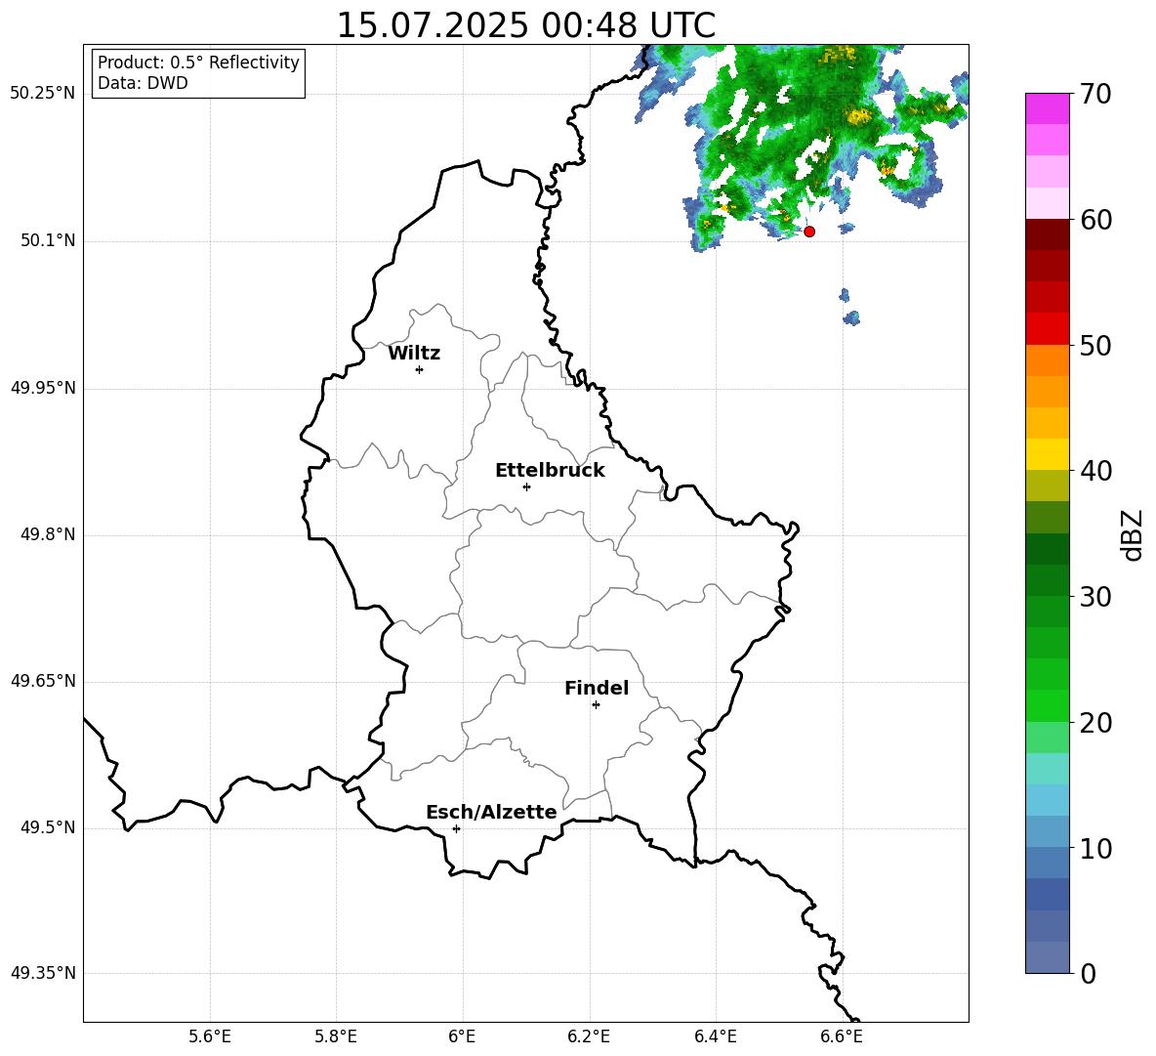Image resolution: width=1156 pixels, height=1056 pixels.
Task: Click the 70 value on colorbar
Action: (x=1095, y=94)
